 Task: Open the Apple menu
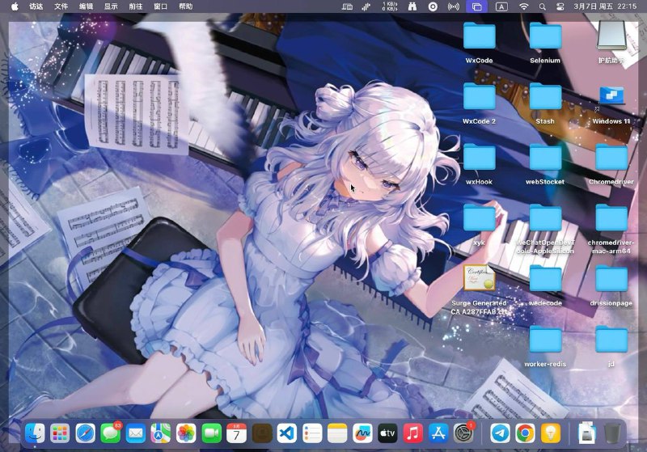pyautogui.click(x=15, y=6)
